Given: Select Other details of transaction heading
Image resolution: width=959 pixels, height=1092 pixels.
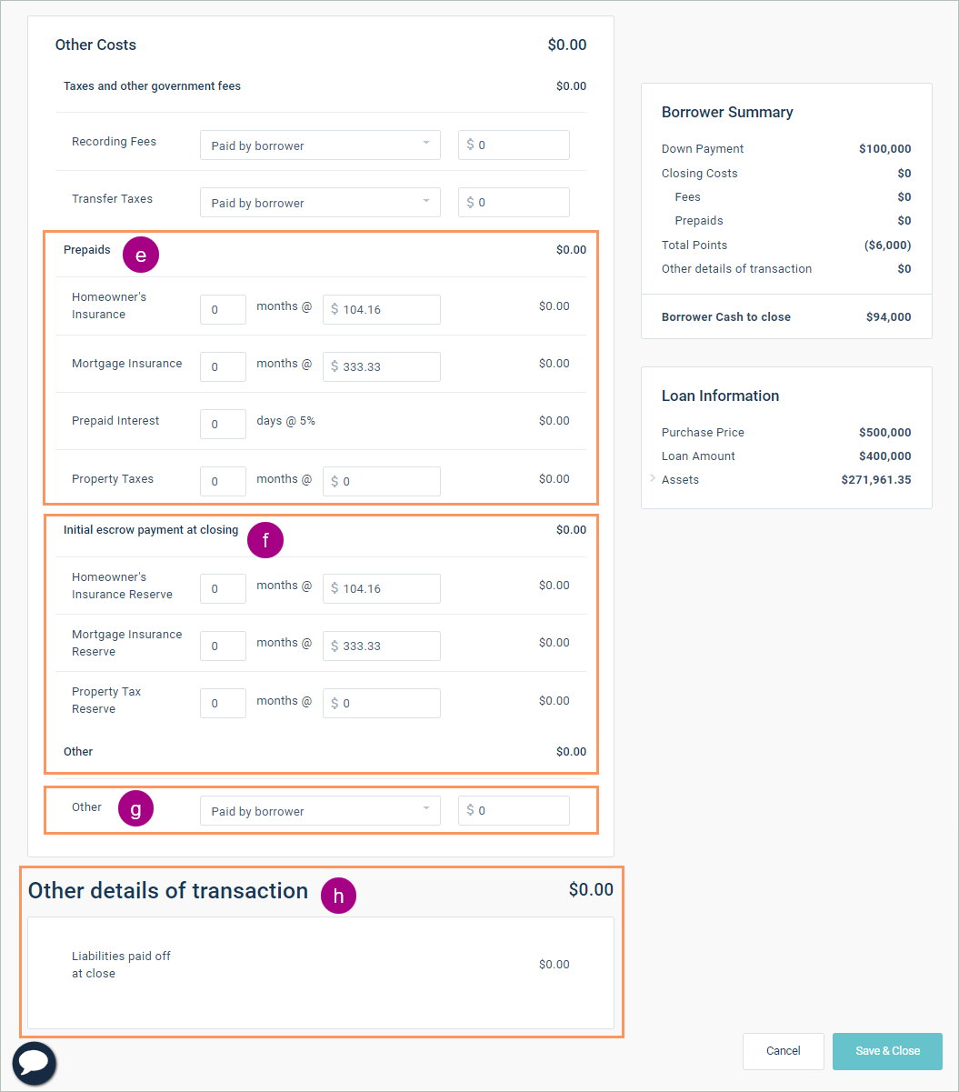Looking at the screenshot, I should coord(168,890).
